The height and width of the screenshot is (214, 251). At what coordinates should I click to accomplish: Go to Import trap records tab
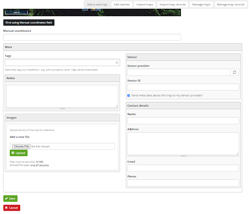(173, 4)
